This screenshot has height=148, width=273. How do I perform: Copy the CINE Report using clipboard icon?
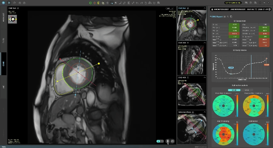coord(231,17)
